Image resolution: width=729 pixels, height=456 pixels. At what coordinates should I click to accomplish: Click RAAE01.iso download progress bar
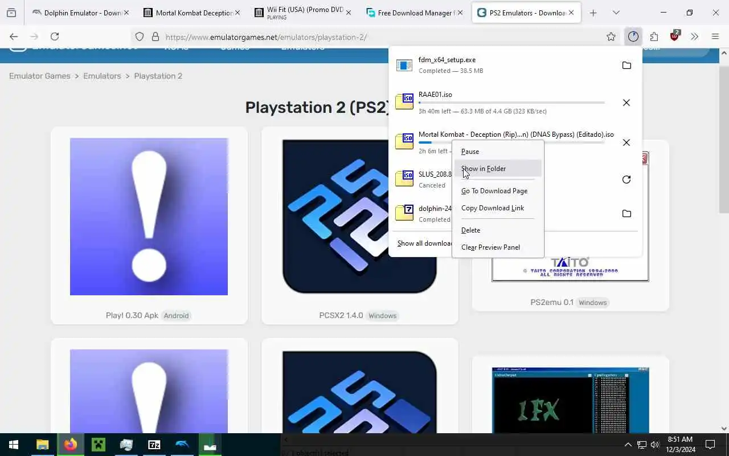[x=511, y=103]
